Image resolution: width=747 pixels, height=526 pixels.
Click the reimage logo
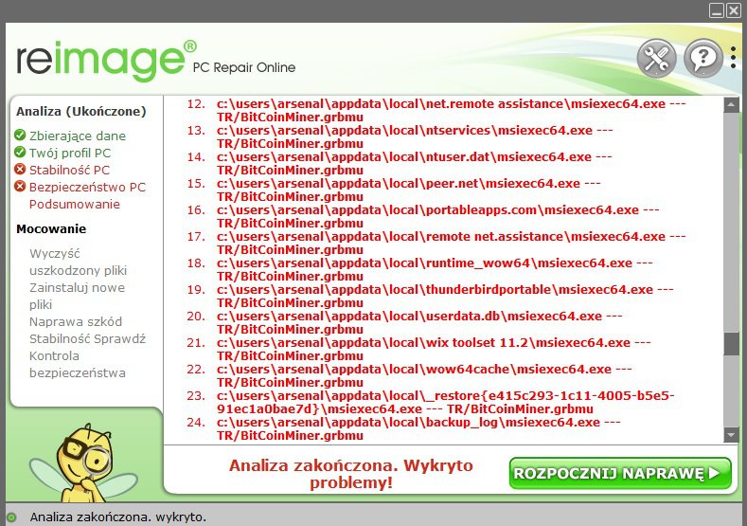click(x=106, y=61)
